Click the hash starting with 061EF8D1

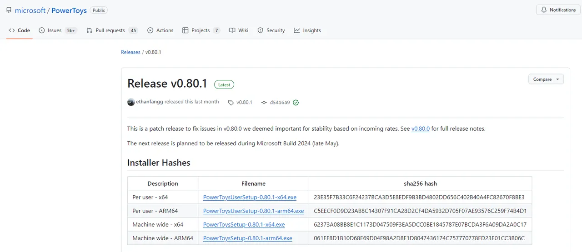[419, 238]
